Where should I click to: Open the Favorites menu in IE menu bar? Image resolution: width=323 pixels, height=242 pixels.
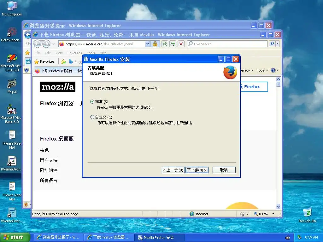[x=74, y=53]
